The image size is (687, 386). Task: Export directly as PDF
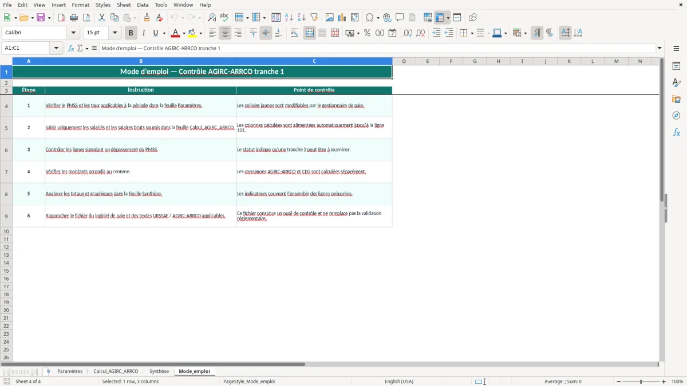61,18
